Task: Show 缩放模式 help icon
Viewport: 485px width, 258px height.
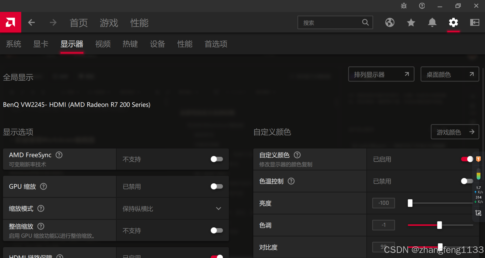Action: click(41, 208)
